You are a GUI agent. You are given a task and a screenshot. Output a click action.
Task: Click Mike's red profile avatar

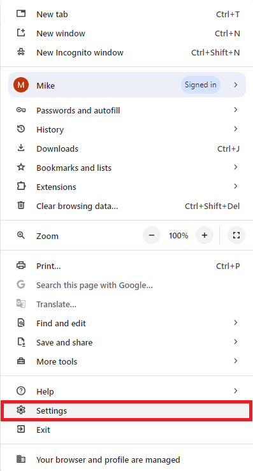click(x=21, y=85)
